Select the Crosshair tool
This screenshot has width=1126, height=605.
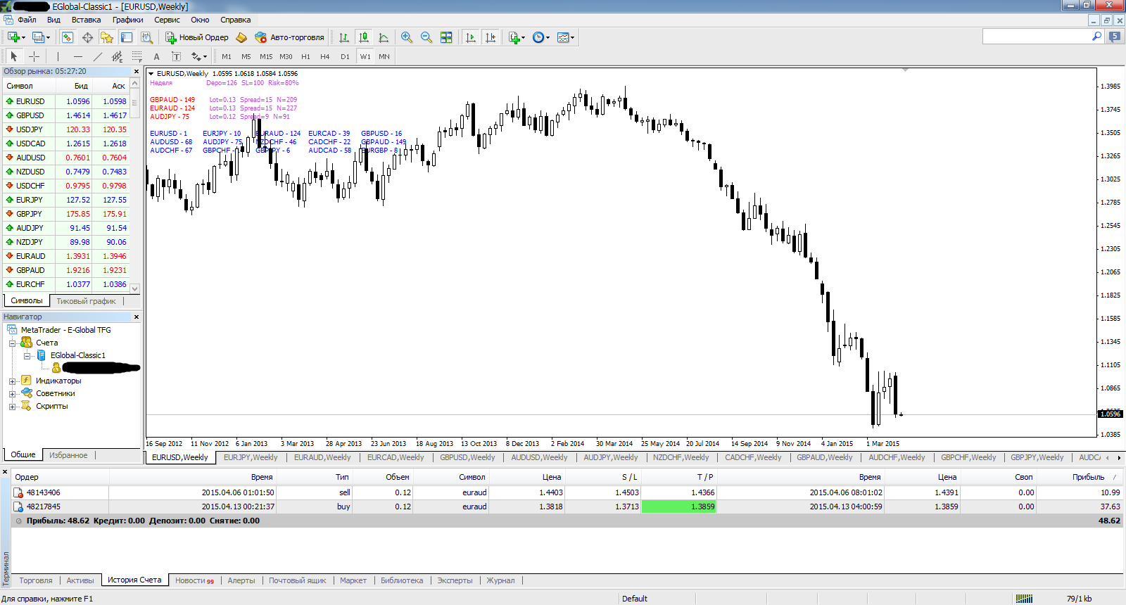[x=34, y=56]
